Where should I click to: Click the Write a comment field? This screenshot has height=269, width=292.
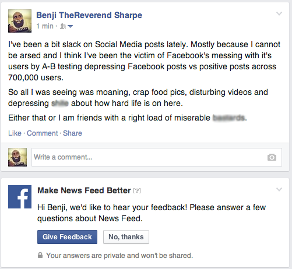click(157, 157)
